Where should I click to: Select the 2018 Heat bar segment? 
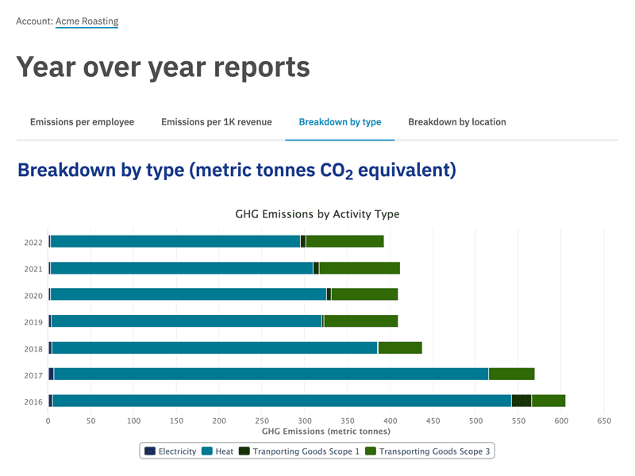[x=214, y=347]
